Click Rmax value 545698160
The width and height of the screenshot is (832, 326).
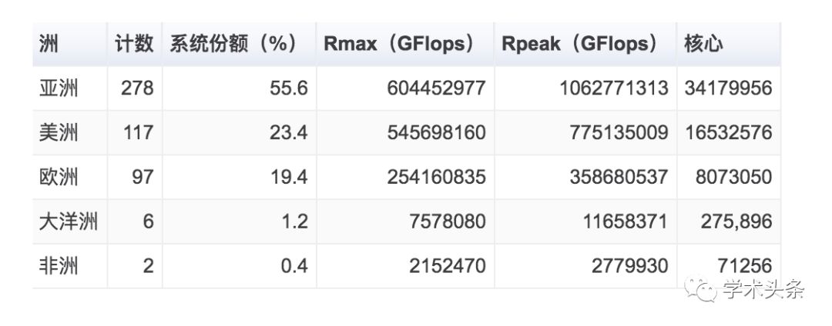click(x=436, y=132)
